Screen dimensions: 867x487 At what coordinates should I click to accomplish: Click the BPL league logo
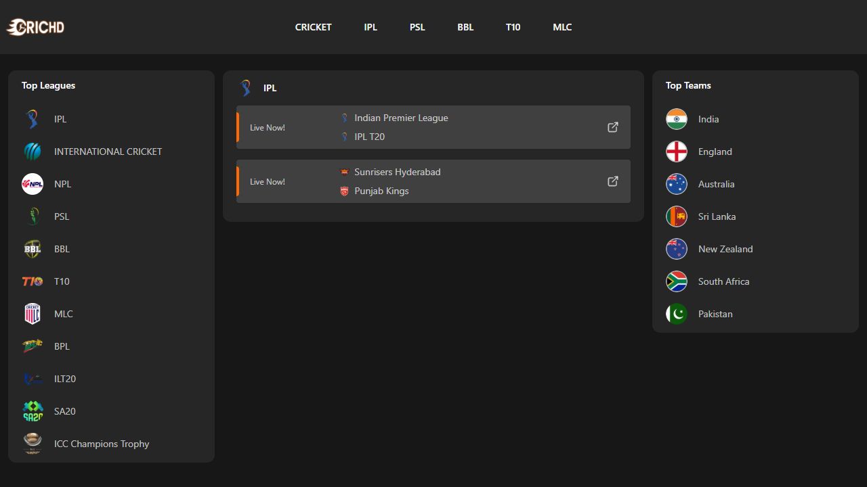[x=33, y=346]
